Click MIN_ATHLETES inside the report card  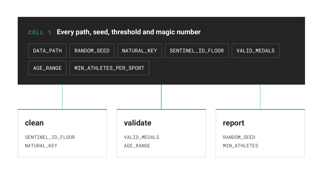coord(241,146)
